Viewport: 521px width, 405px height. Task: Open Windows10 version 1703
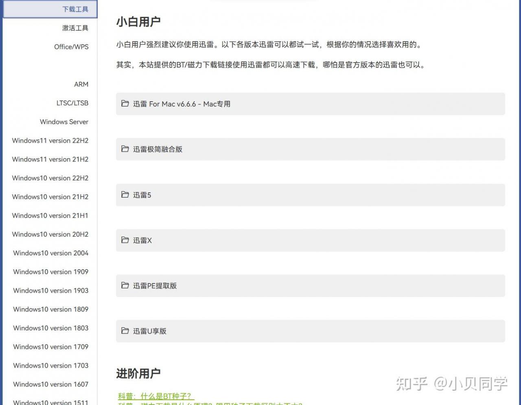[50, 365]
